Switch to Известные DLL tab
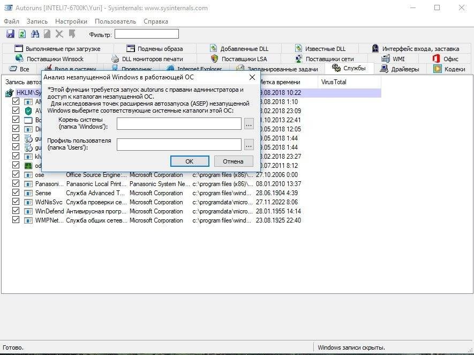 [x=320, y=48]
